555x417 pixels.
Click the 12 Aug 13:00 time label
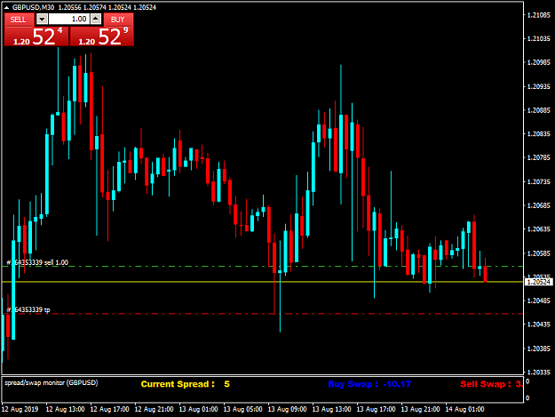point(65,409)
